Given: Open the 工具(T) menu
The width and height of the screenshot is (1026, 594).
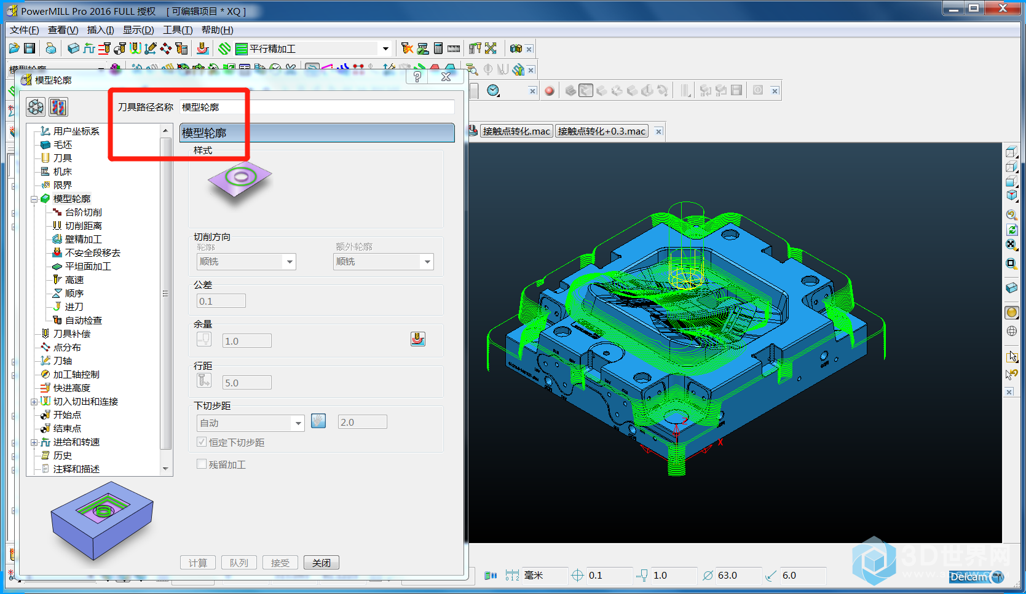Looking at the screenshot, I should pyautogui.click(x=178, y=30).
